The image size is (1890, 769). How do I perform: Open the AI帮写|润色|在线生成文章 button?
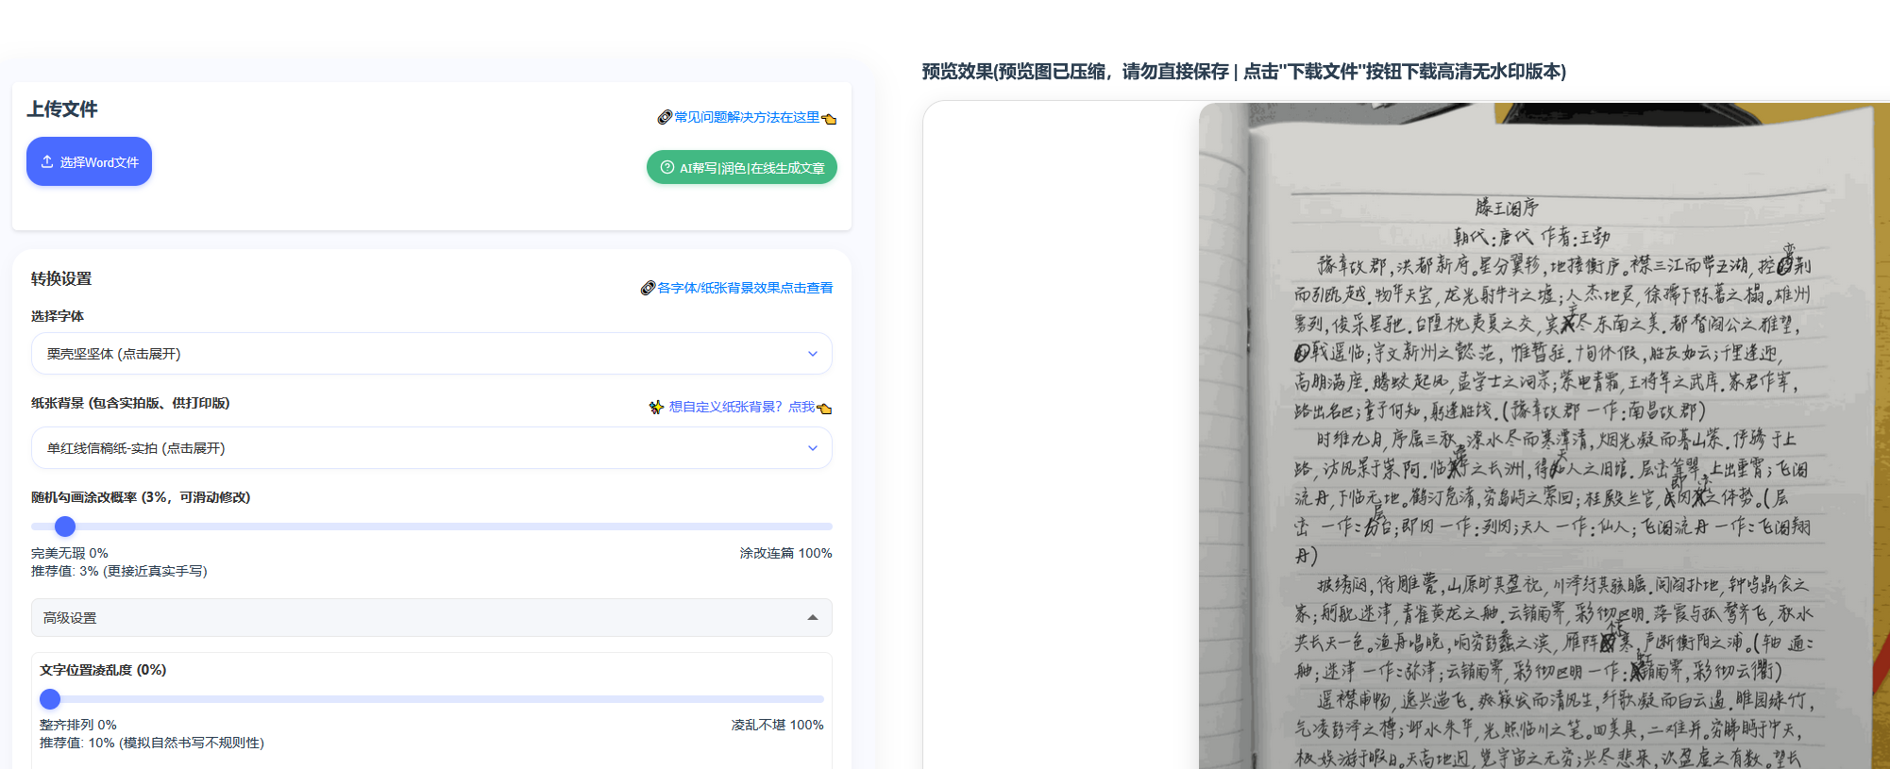742,167
